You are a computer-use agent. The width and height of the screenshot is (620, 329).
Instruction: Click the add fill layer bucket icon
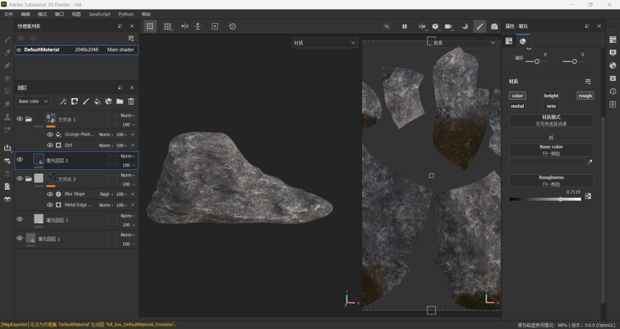(97, 102)
